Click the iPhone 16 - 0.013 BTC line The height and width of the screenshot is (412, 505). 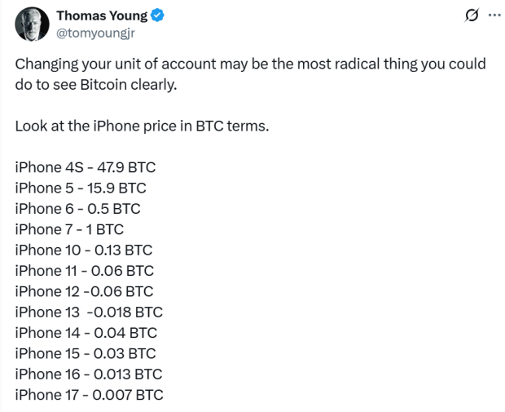point(88,374)
